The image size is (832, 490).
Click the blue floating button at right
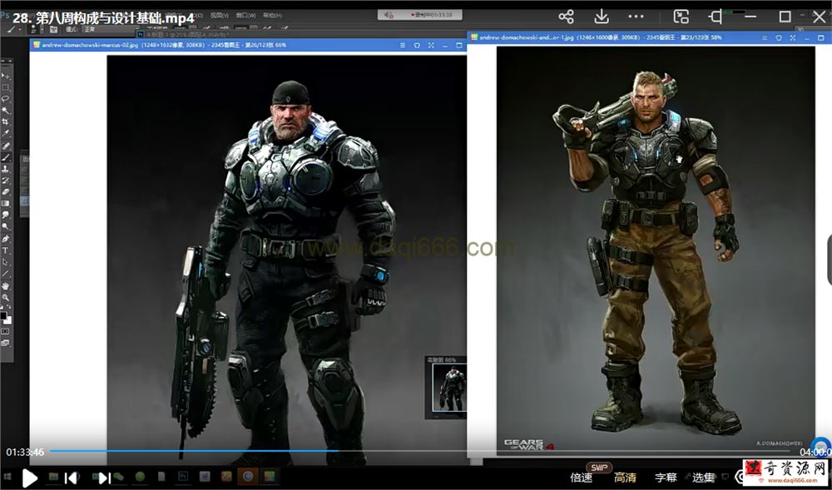click(822, 447)
